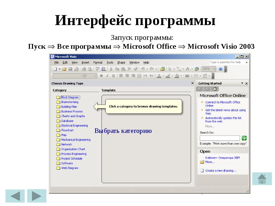Click the Undo arrow icon
The height and width of the screenshot is (206, 275).
coord(143,69)
